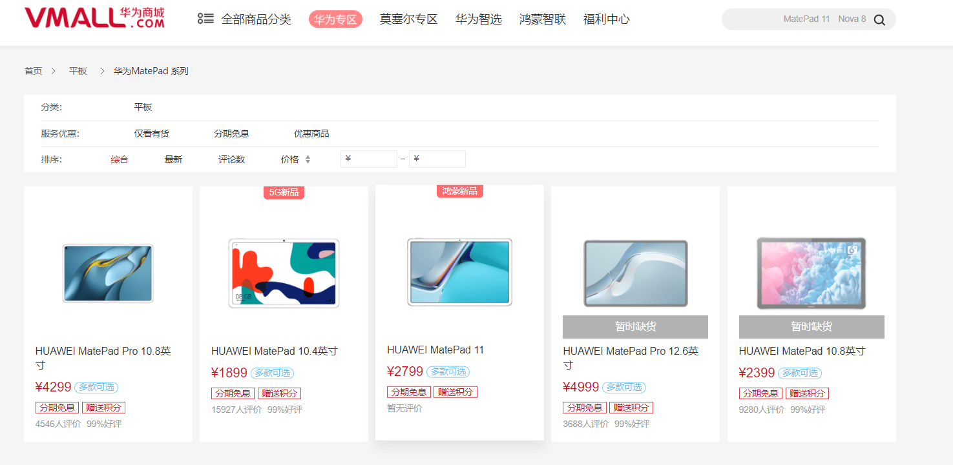
Task: Open HUAWEI MatePad 10.4英寸 title
Action: click(275, 351)
